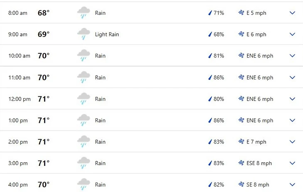Click the light rain cloud icon at 9:00 am
Viewport: 303px width, 192px height.
click(x=84, y=34)
